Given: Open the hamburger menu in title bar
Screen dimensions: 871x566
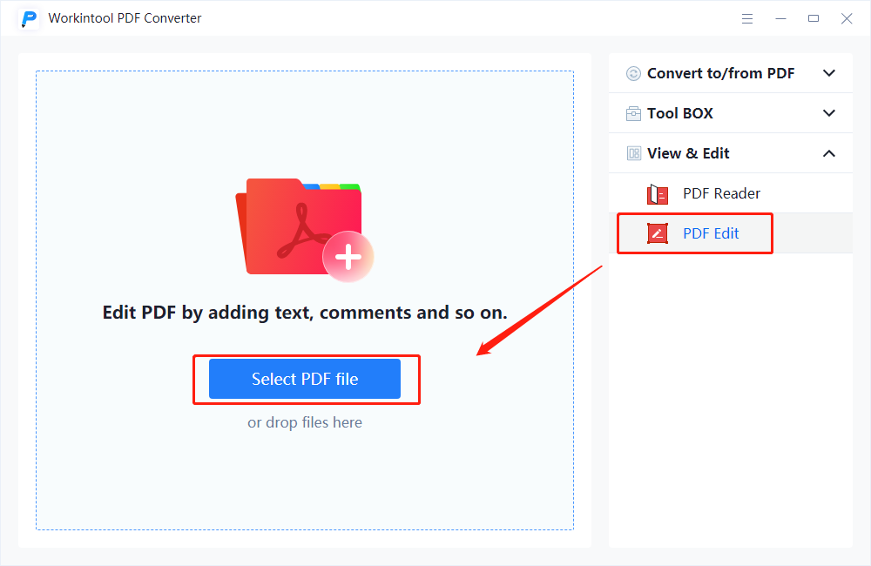Looking at the screenshot, I should [747, 18].
